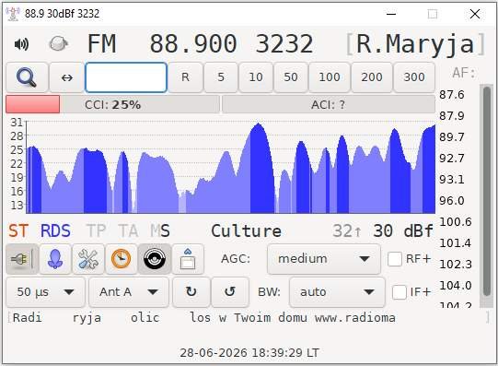The height and width of the screenshot is (366, 498).
Task: Click the TP indicator
Action: click(97, 230)
